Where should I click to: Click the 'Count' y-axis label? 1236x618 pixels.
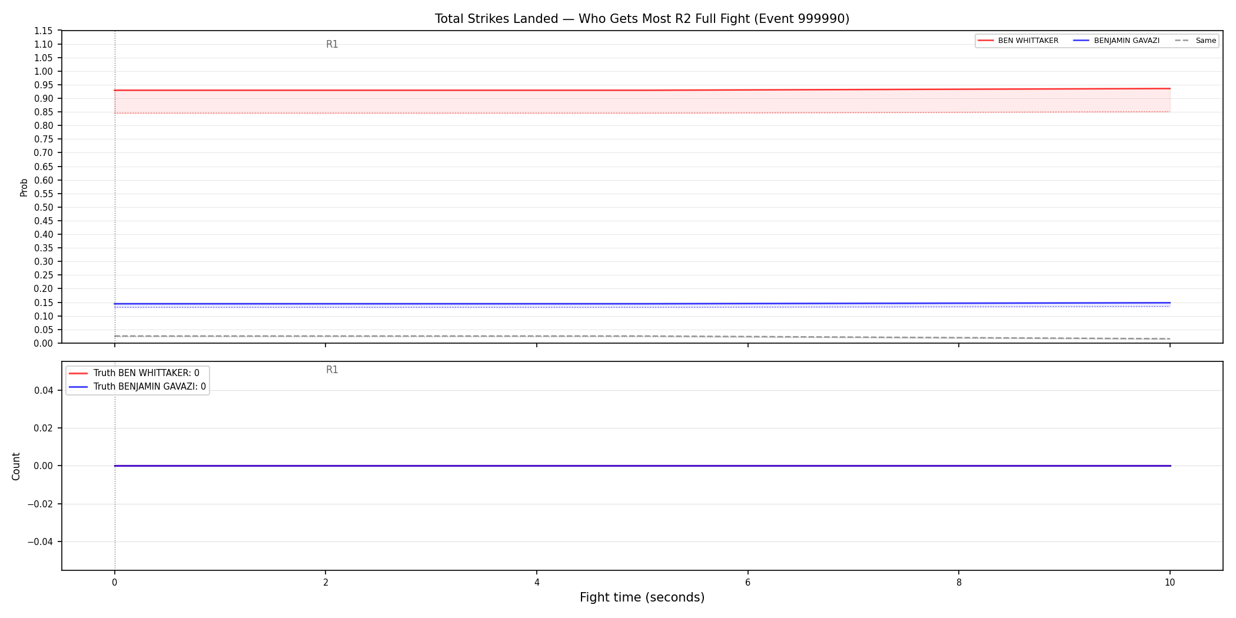pyautogui.click(x=16, y=466)
